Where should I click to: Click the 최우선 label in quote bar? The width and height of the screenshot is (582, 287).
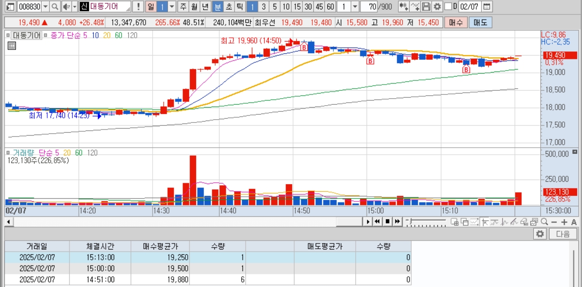click(x=265, y=22)
